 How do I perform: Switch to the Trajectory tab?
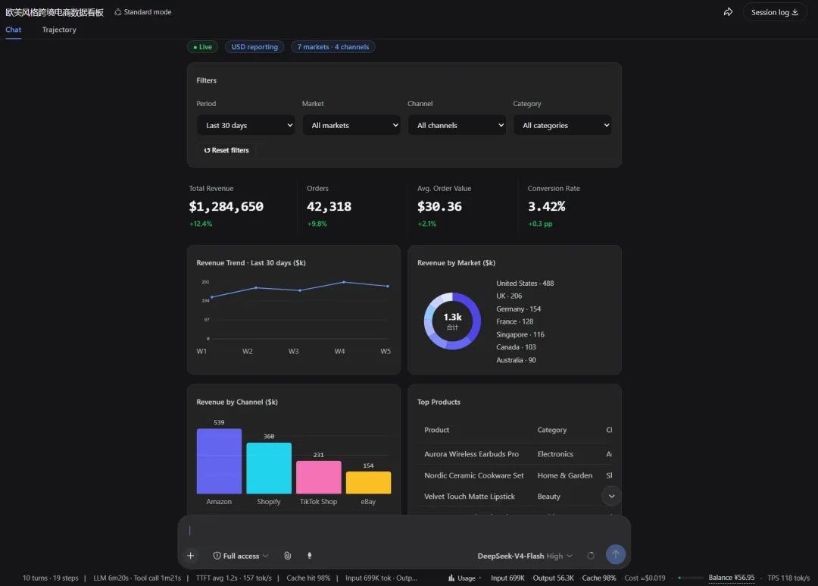click(59, 30)
